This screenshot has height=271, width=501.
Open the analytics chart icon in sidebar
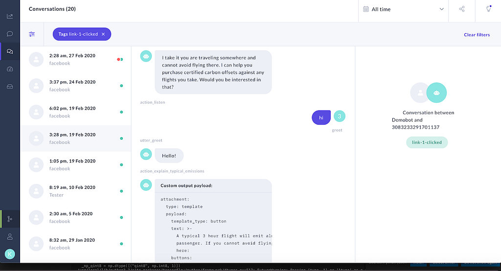coord(10,16)
